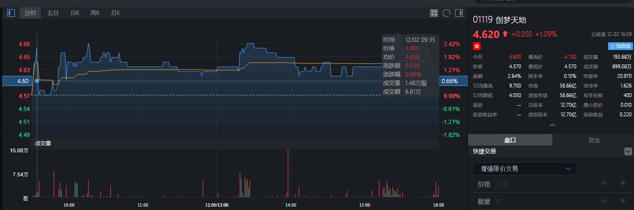The image size is (634, 210).
Task: Toggle the left sidebar panel icon
Action: 11,13
